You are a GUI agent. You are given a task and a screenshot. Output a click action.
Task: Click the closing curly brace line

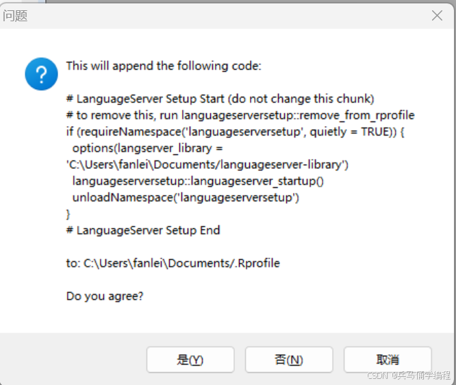pos(68,214)
